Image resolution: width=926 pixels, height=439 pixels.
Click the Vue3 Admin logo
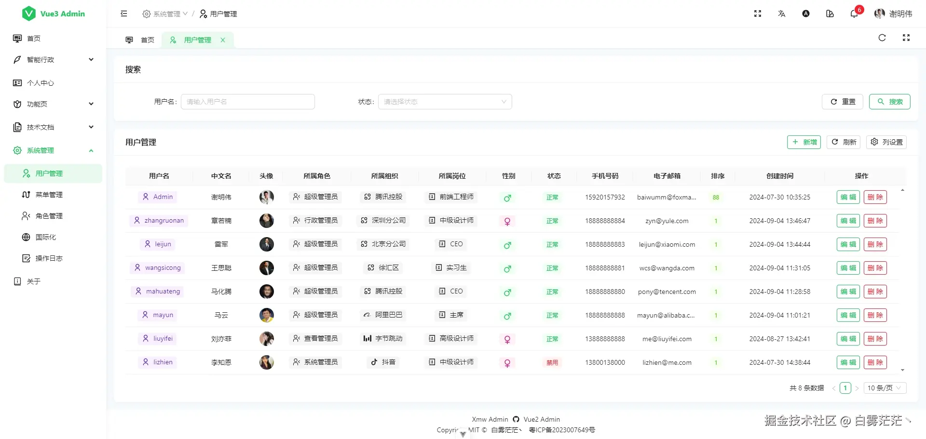(x=53, y=13)
